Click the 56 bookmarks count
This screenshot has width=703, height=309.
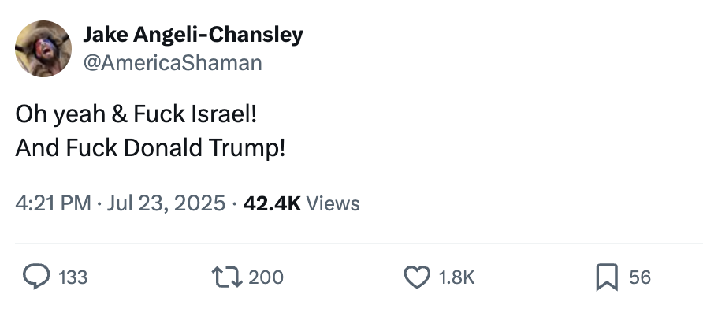click(x=640, y=277)
